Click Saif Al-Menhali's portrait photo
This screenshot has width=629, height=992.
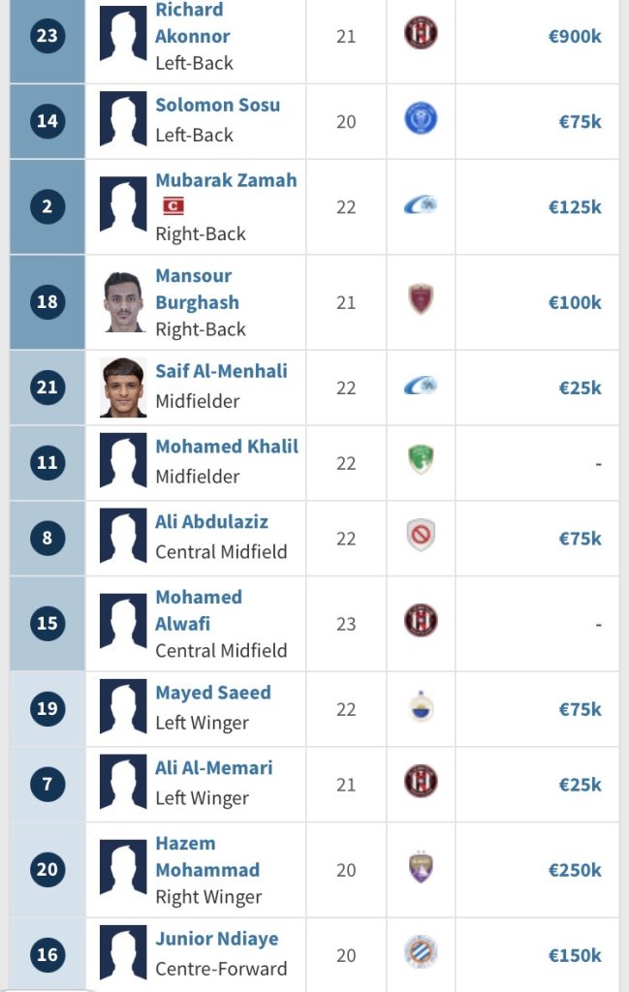coord(123,387)
